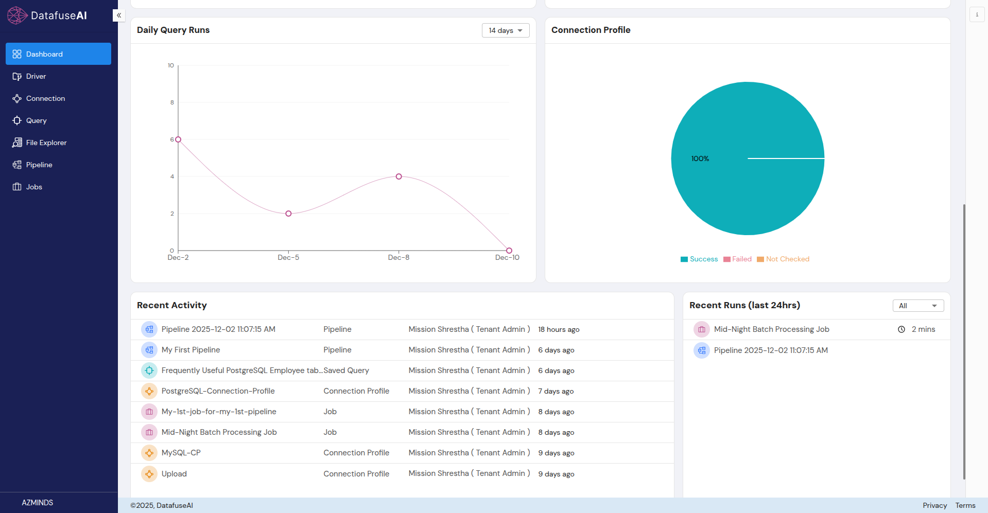Screen dimensions: 988x513
Task: Open the Privacy link in the footer
Action: pyautogui.click(x=934, y=505)
